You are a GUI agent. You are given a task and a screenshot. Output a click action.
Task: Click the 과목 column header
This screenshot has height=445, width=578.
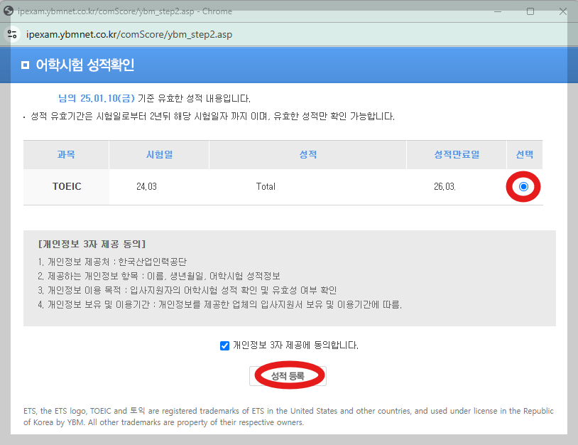(x=66, y=154)
